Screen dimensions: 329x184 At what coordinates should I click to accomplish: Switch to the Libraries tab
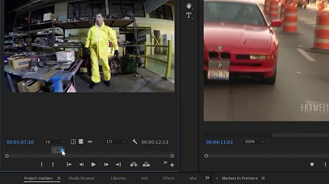click(x=118, y=179)
